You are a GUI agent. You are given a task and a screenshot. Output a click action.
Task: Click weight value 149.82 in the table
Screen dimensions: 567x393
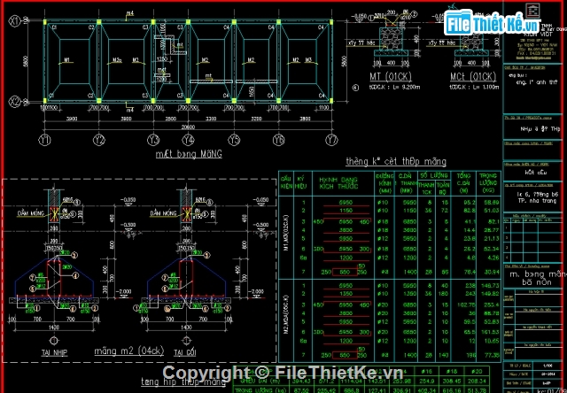490,294
